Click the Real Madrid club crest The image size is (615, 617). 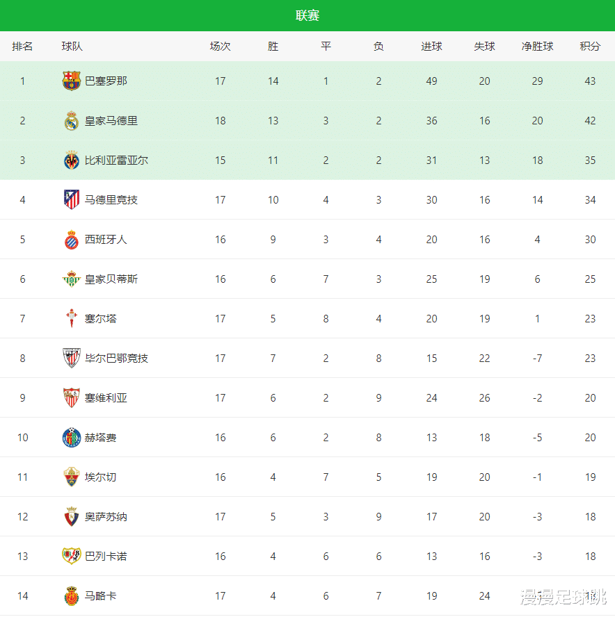coord(72,121)
